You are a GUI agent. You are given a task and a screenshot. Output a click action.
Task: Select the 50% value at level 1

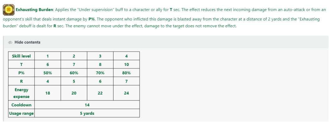pos(48,73)
